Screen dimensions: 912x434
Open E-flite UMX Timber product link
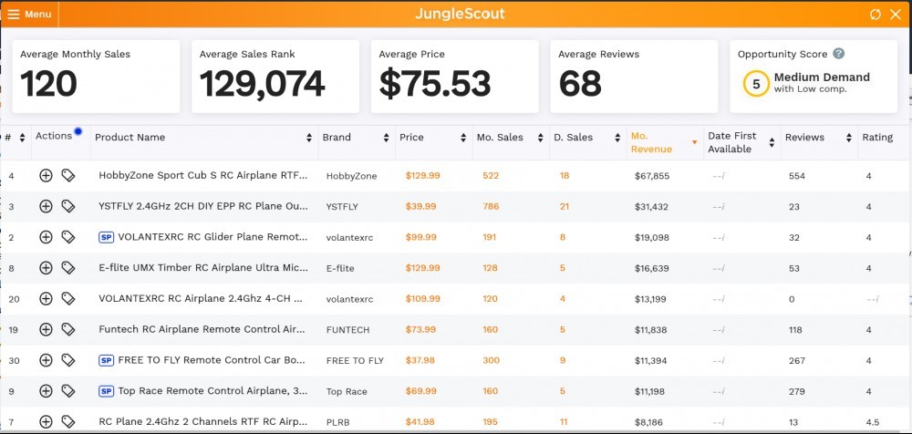(203, 268)
